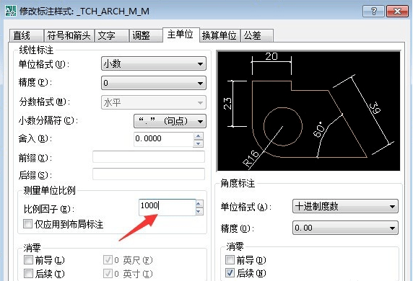Switch to the 文字 tab
Screen dimensions: 413x281
click(x=112, y=35)
